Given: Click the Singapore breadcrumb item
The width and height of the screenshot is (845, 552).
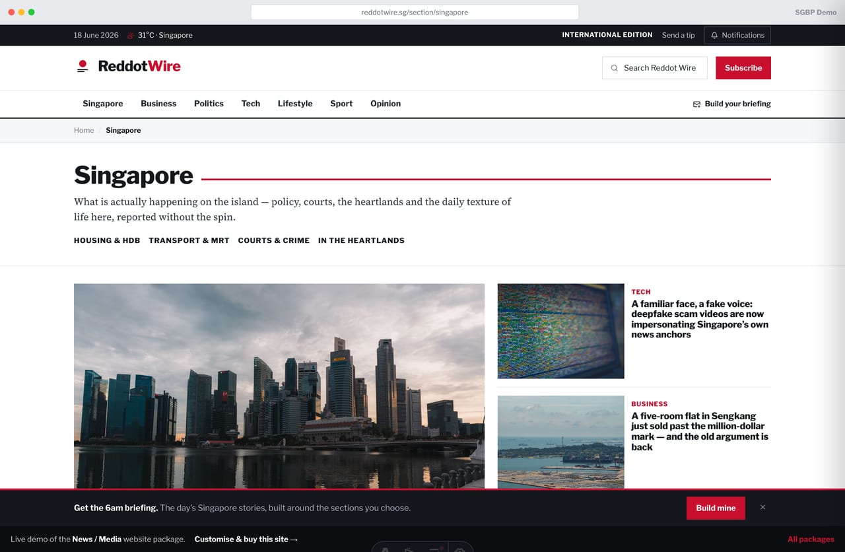Looking at the screenshot, I should [123, 130].
